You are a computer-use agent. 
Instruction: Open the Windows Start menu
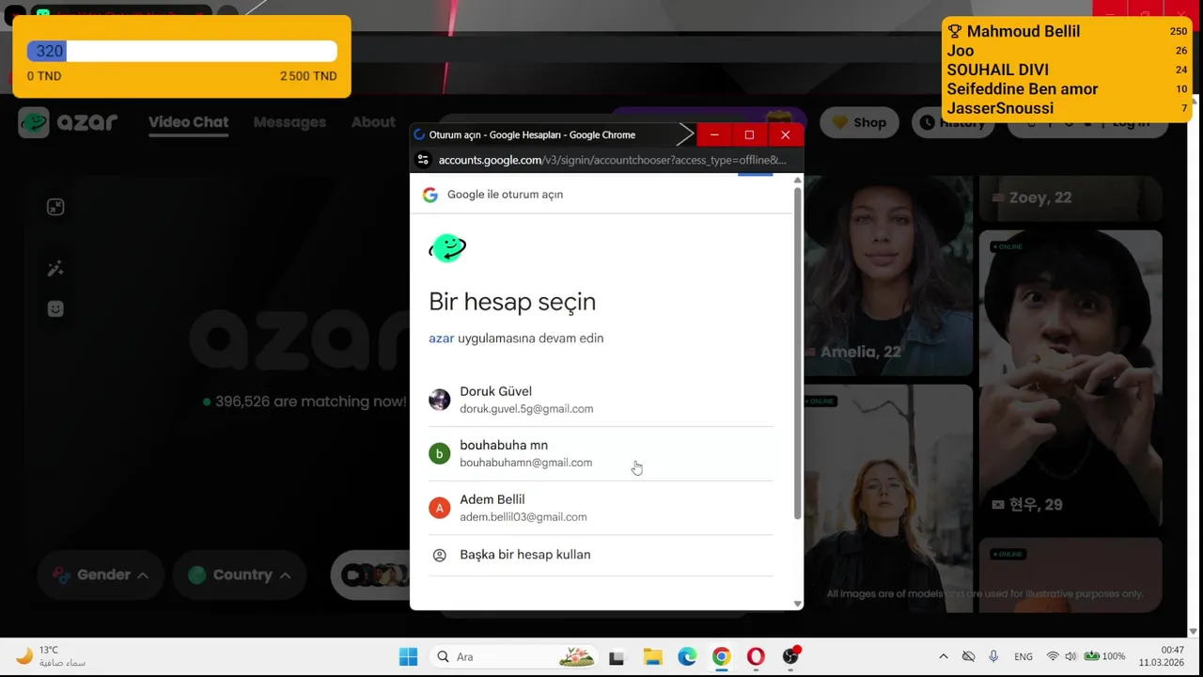point(408,656)
